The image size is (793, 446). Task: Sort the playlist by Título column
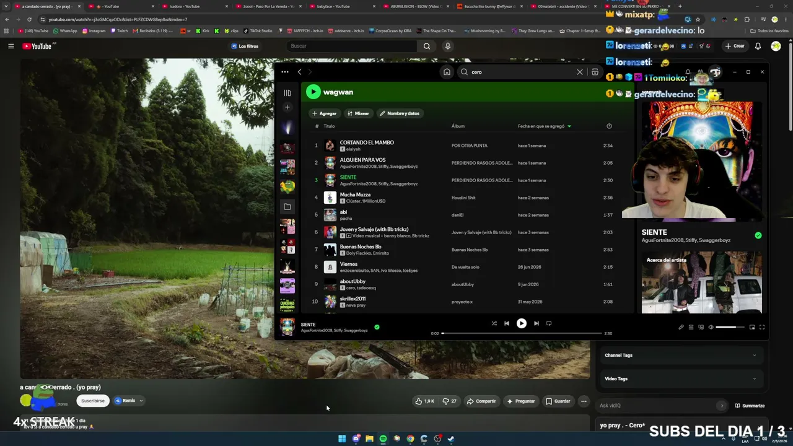(x=329, y=126)
